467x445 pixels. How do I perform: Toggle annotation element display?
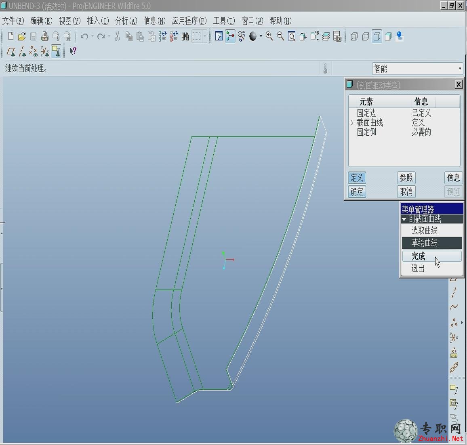(x=56, y=51)
